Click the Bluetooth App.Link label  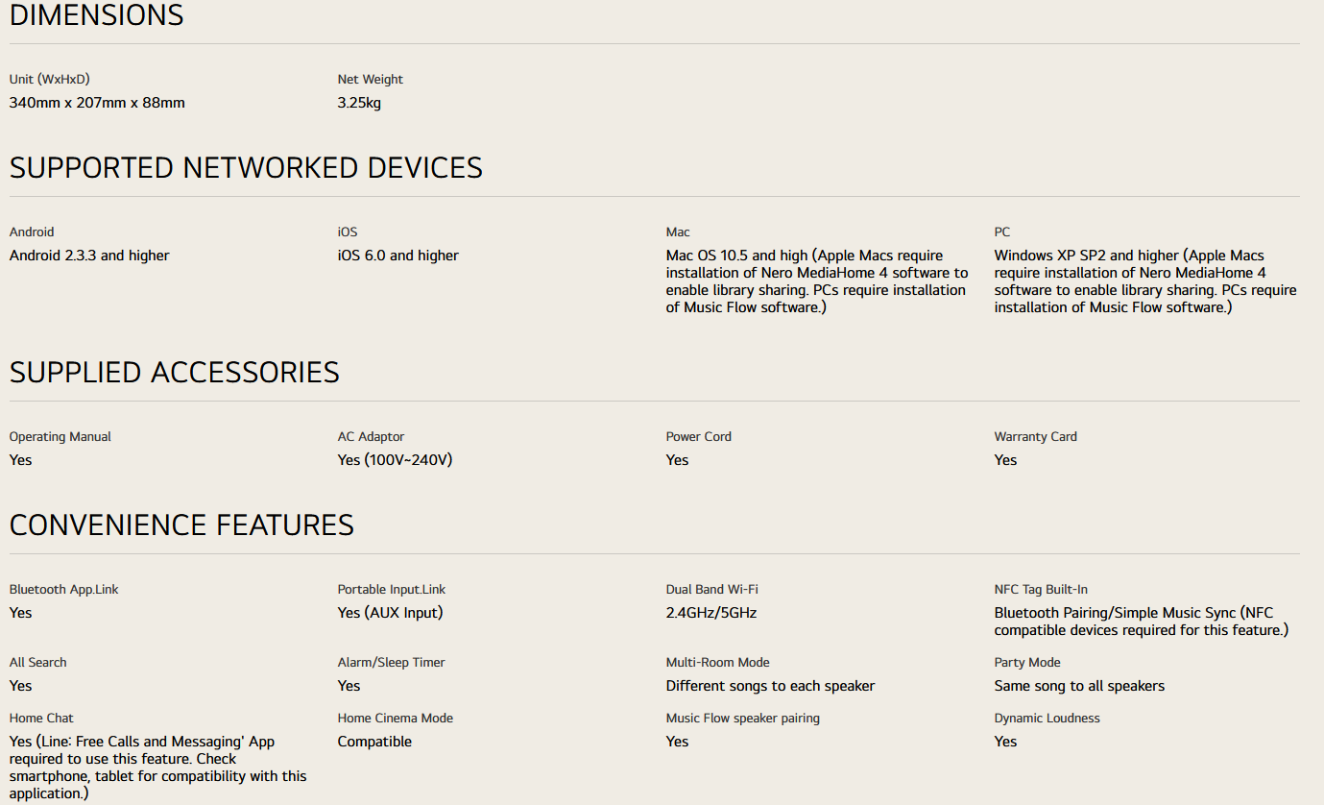pyautogui.click(x=63, y=590)
